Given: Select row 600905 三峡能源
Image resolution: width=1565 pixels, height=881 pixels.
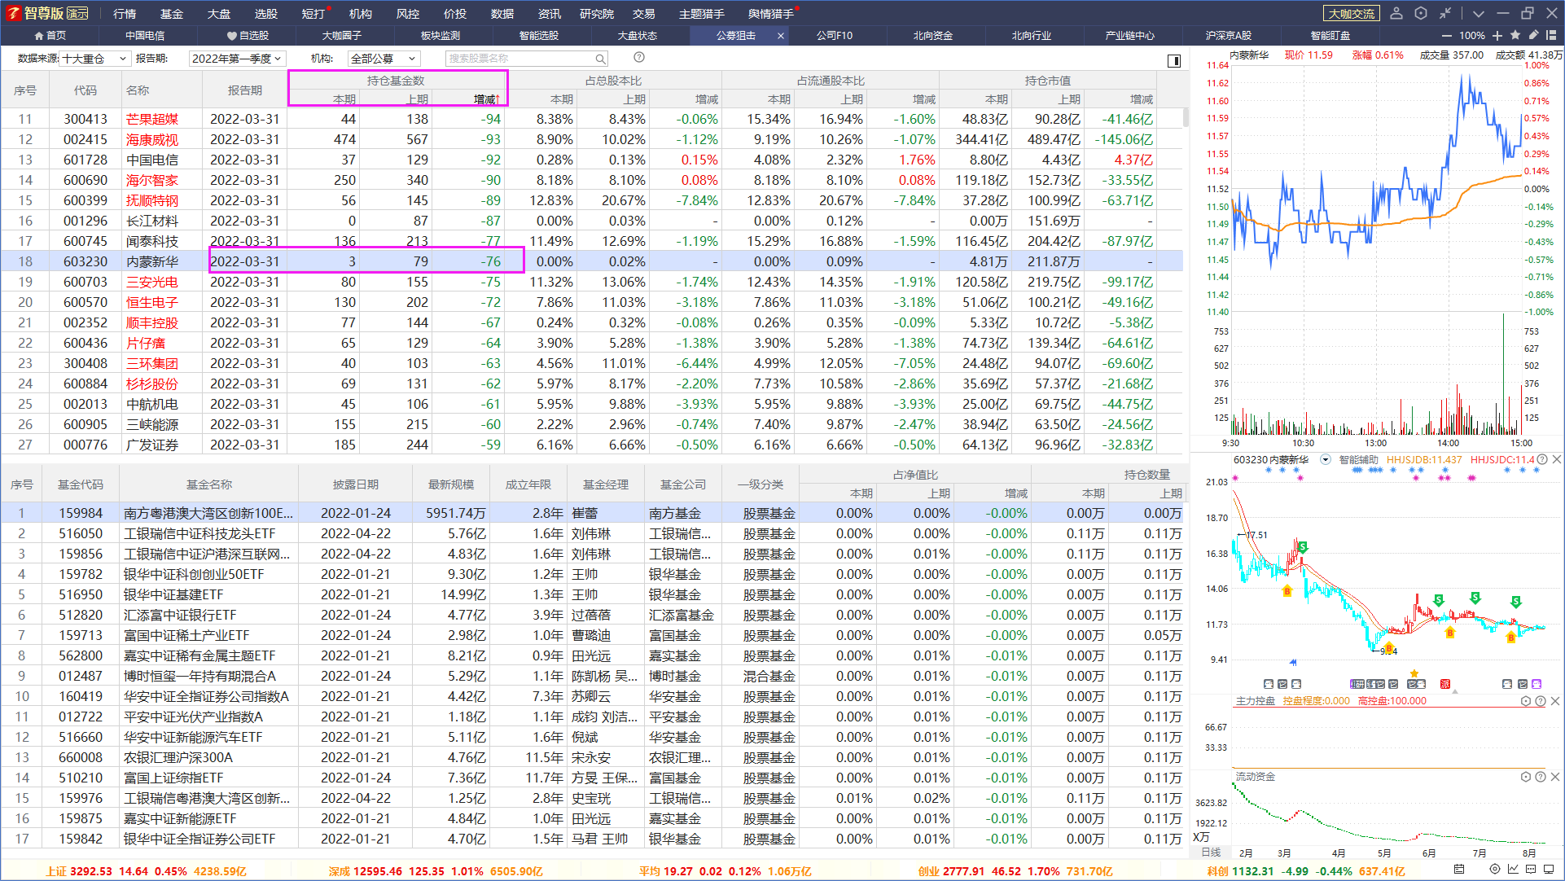Looking at the screenshot, I should [x=592, y=424].
